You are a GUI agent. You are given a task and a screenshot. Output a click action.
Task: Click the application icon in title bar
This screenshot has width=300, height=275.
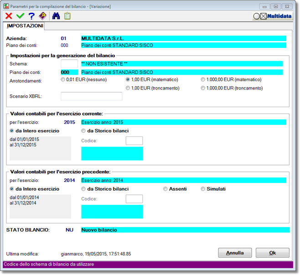(6, 6)
